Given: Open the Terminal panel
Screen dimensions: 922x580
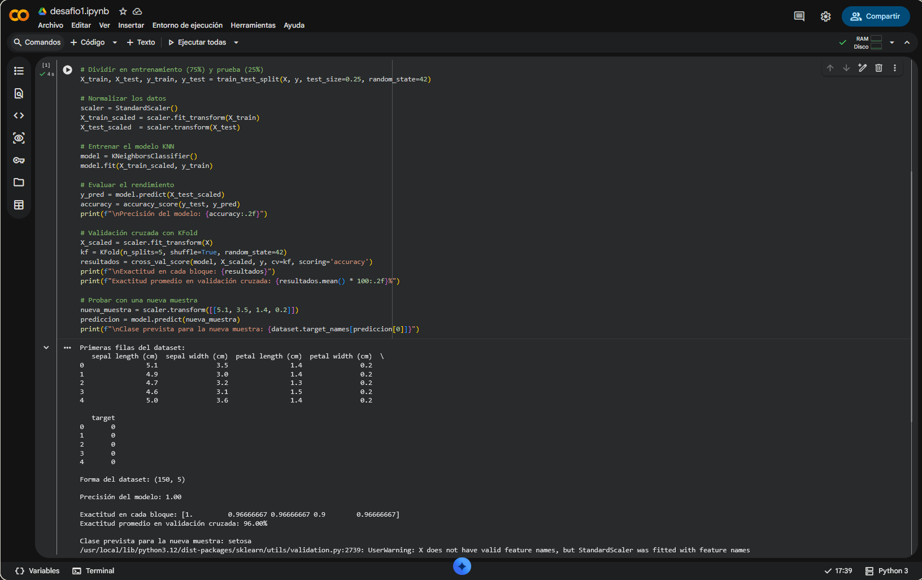Looking at the screenshot, I should pyautogui.click(x=93, y=571).
